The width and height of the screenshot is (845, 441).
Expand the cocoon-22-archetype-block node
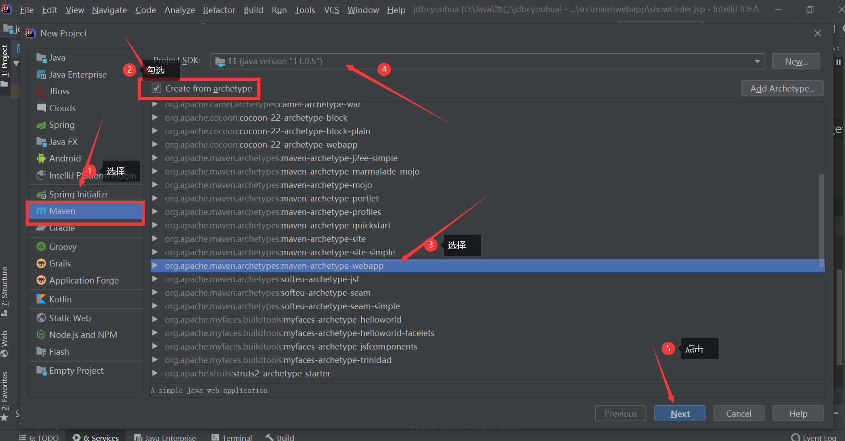[155, 118]
